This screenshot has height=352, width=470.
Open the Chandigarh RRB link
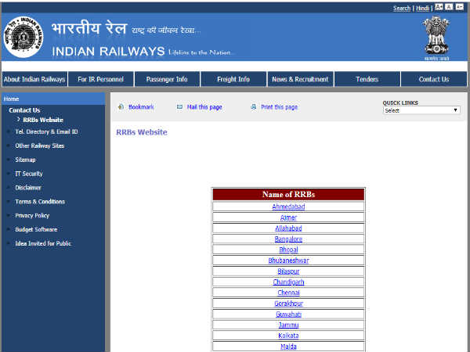click(x=288, y=282)
